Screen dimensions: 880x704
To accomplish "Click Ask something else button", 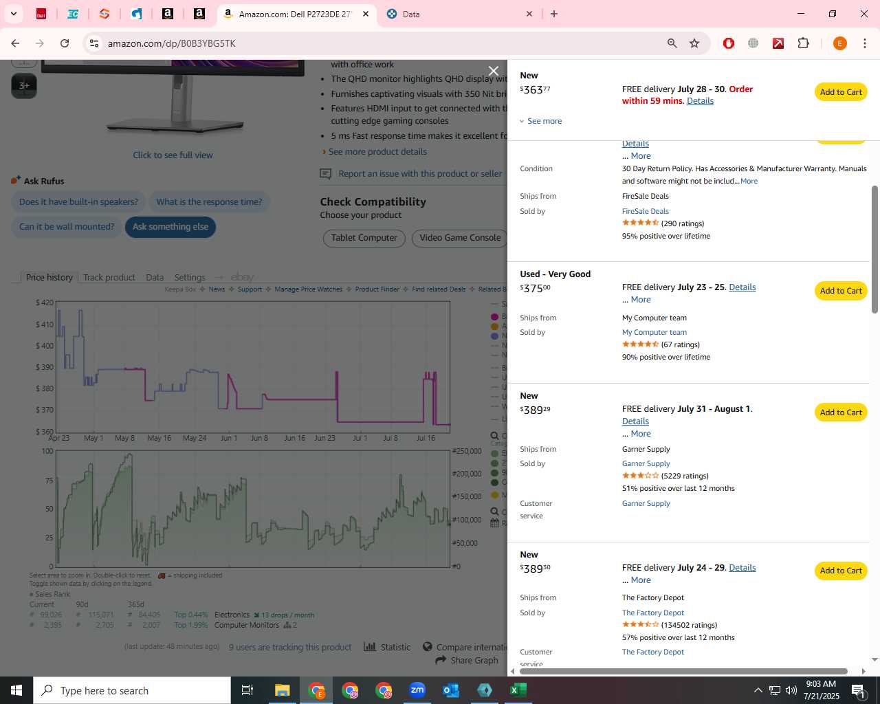I will pos(170,227).
